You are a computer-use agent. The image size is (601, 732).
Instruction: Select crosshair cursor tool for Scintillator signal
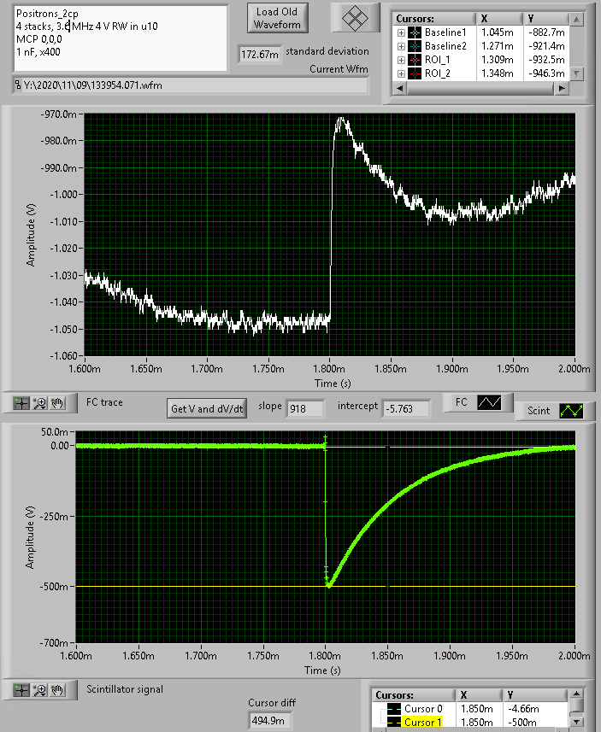23,690
